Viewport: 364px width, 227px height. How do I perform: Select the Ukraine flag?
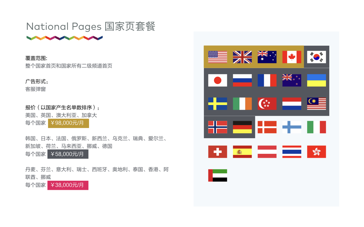[x=317, y=80]
